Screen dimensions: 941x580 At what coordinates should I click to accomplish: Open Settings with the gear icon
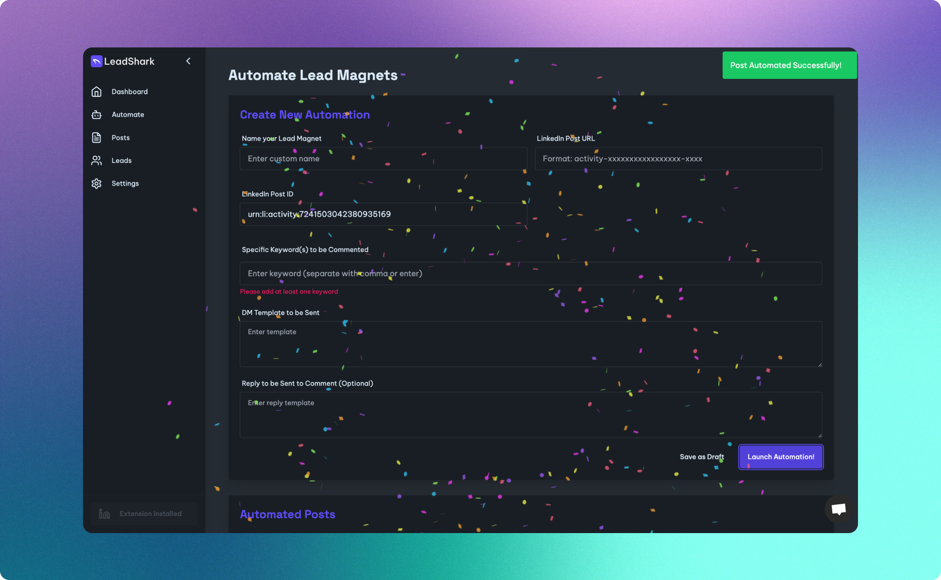click(96, 183)
